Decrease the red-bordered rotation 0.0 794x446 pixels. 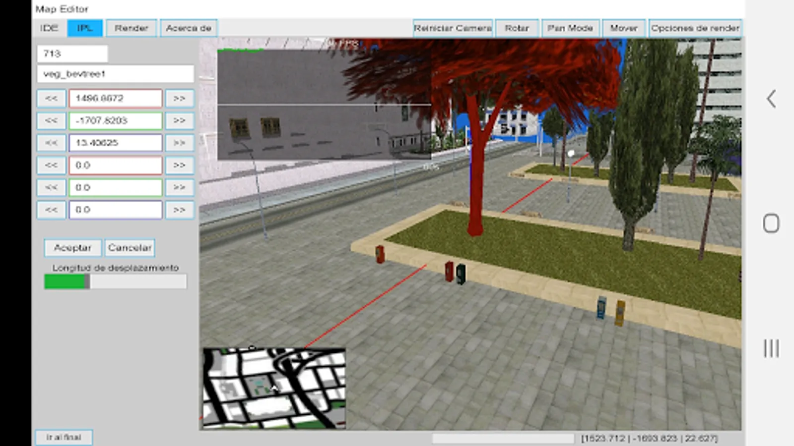tap(51, 165)
